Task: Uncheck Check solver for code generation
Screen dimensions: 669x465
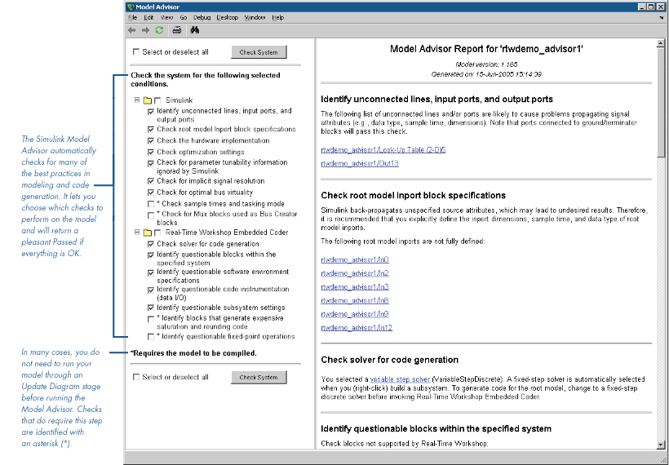Action: (x=151, y=244)
